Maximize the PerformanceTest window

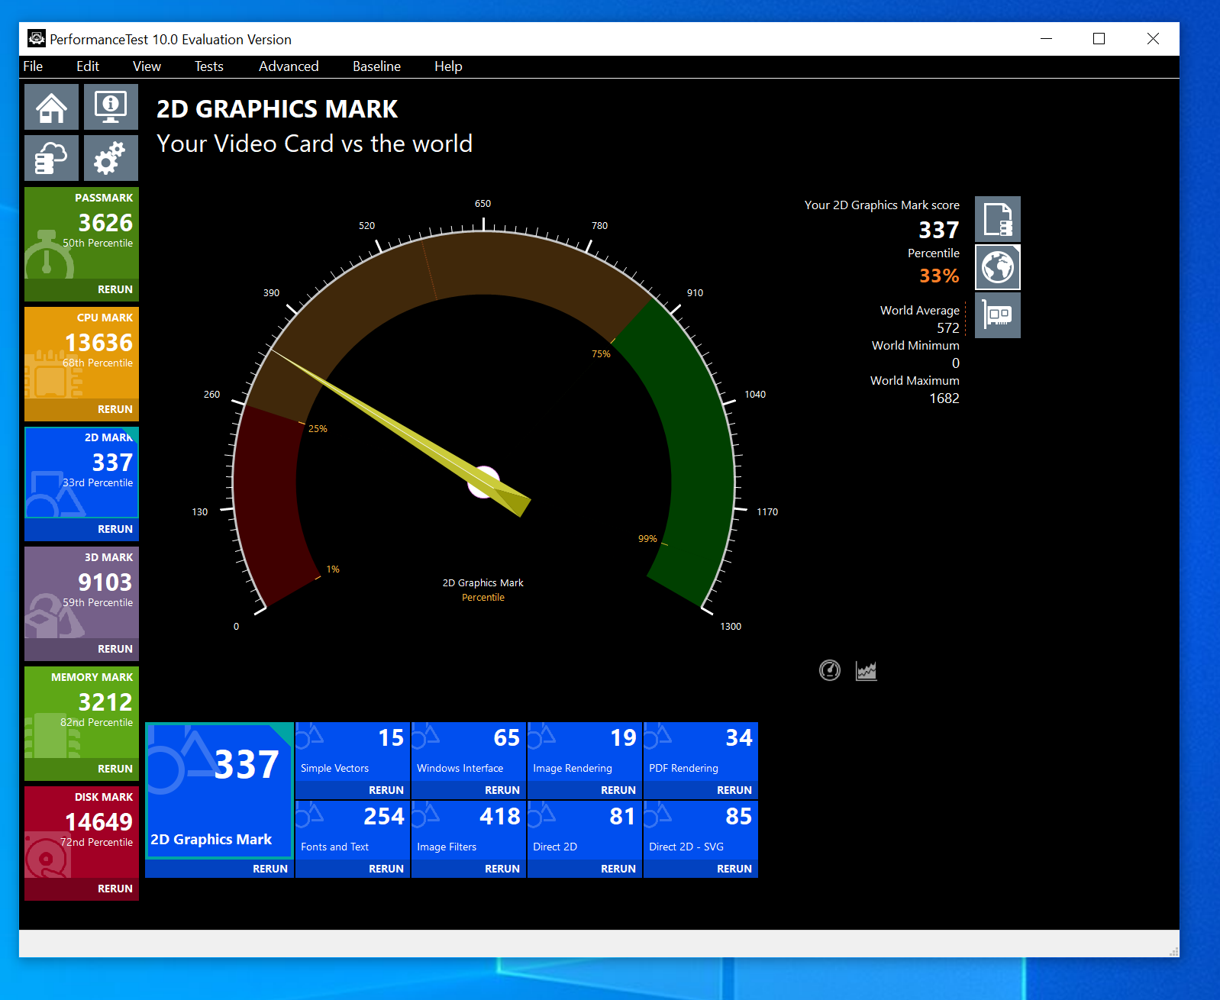click(x=1099, y=39)
